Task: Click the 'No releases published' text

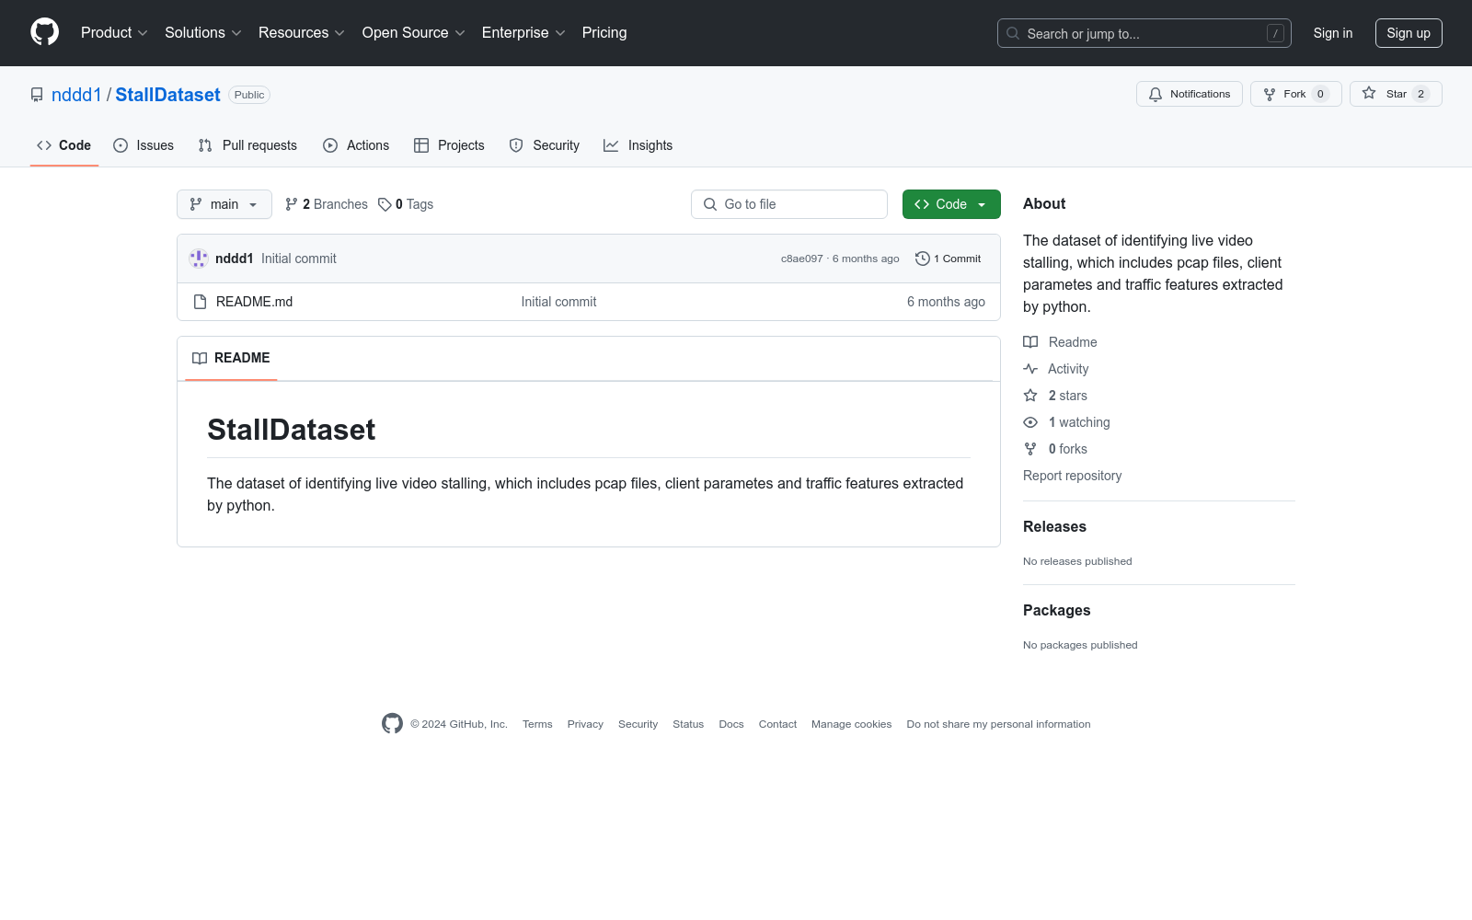Action: [1077, 561]
